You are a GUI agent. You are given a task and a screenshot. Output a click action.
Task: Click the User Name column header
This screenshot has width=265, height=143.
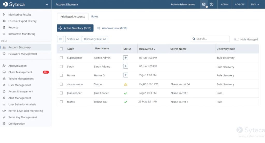tap(102, 48)
